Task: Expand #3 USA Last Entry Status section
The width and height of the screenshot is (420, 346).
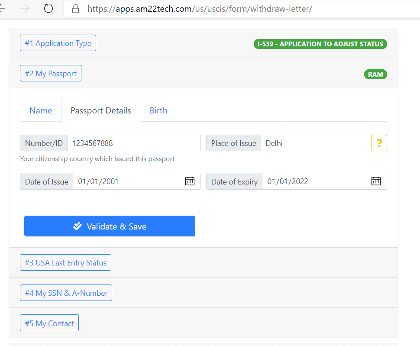Action: point(66,262)
